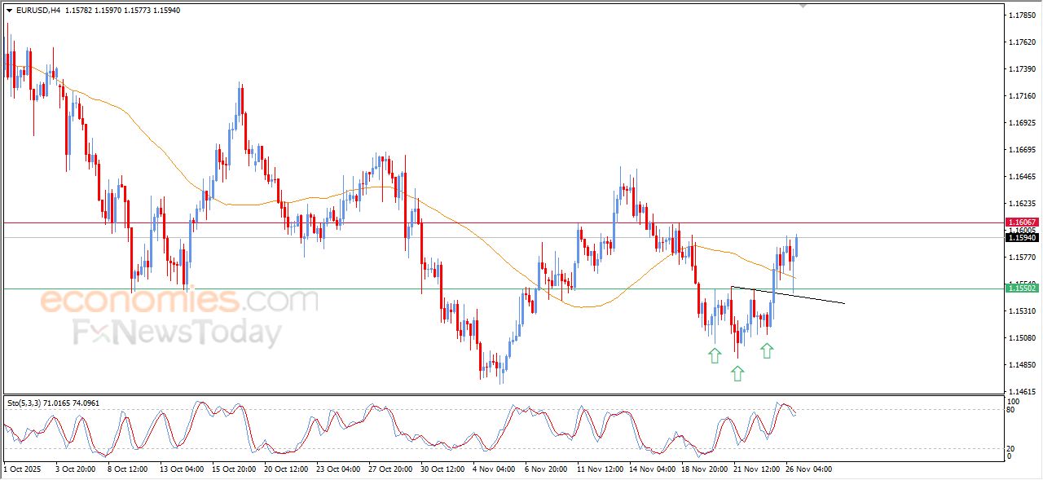Click the black 1.15940 current price tag
The image size is (1043, 480).
(x=1022, y=237)
